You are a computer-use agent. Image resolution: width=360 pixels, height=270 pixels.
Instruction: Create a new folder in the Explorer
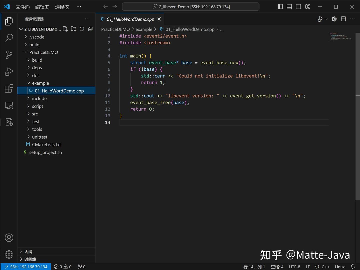(x=73, y=29)
